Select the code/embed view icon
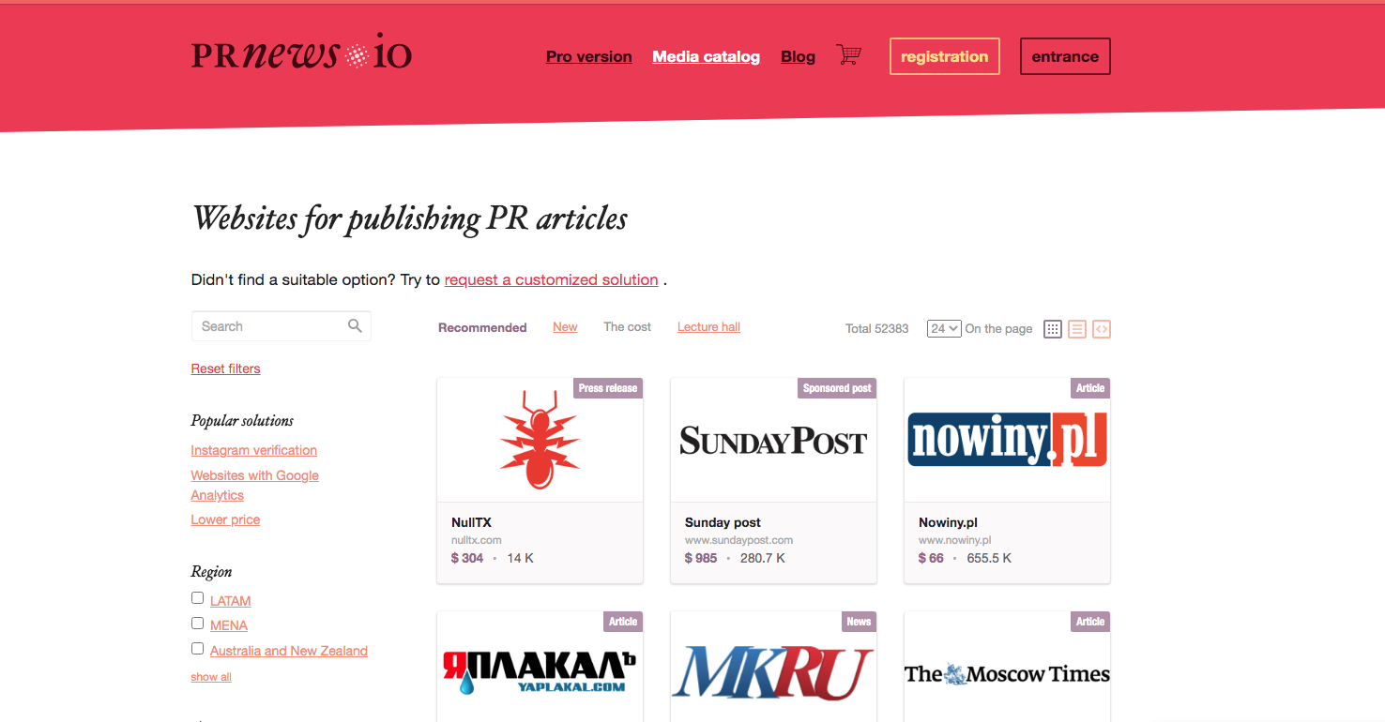Viewport: 1385px width, 722px height. 1101,329
